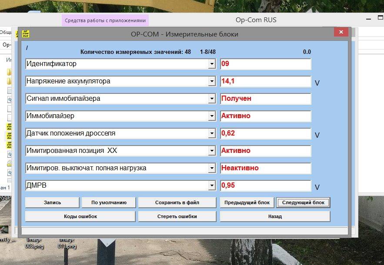Click the battery voltage value 14,1
Image resolution: width=384 pixels, height=265 pixels.
click(266, 82)
